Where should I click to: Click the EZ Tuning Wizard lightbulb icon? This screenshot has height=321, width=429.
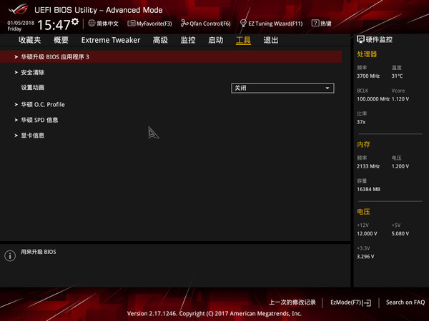[x=243, y=24]
